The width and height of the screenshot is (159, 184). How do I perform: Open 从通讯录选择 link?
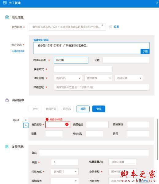point(18,51)
